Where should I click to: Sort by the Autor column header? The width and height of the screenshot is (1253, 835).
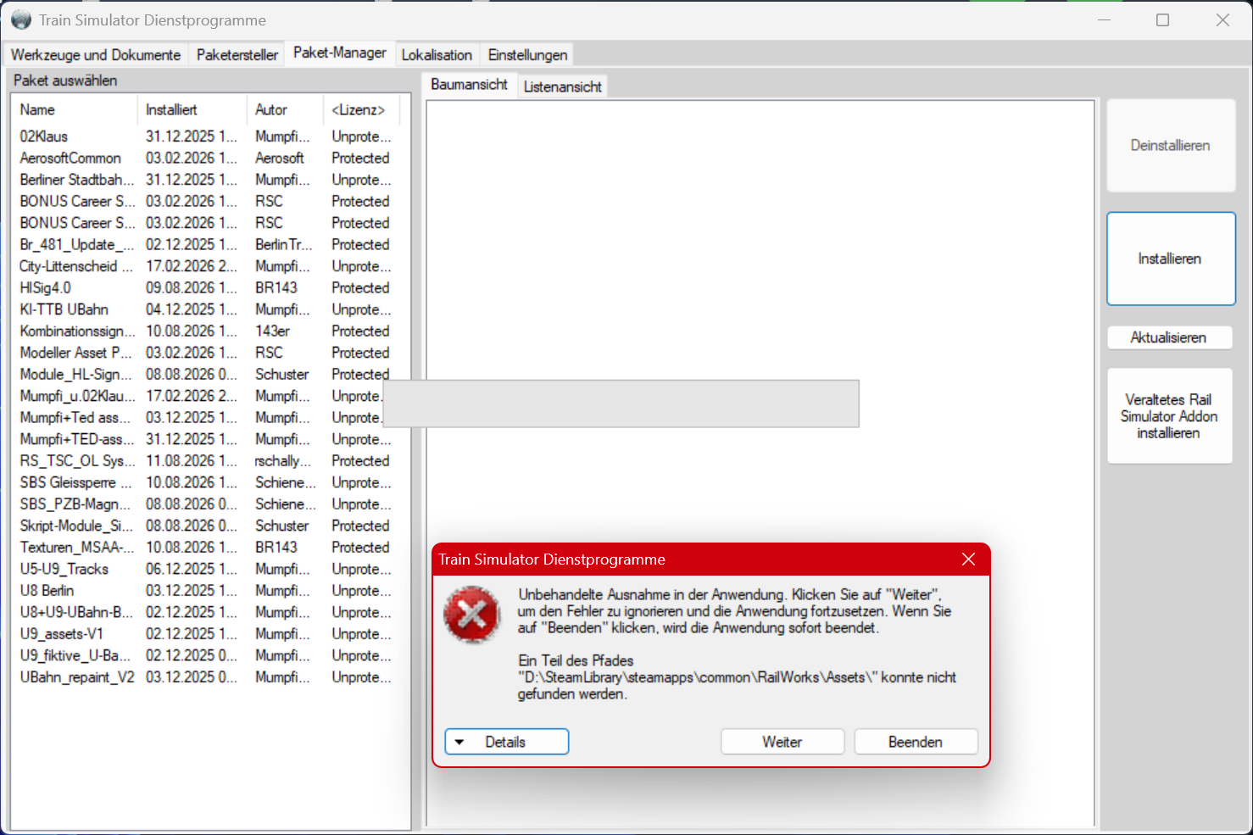pyautogui.click(x=285, y=109)
